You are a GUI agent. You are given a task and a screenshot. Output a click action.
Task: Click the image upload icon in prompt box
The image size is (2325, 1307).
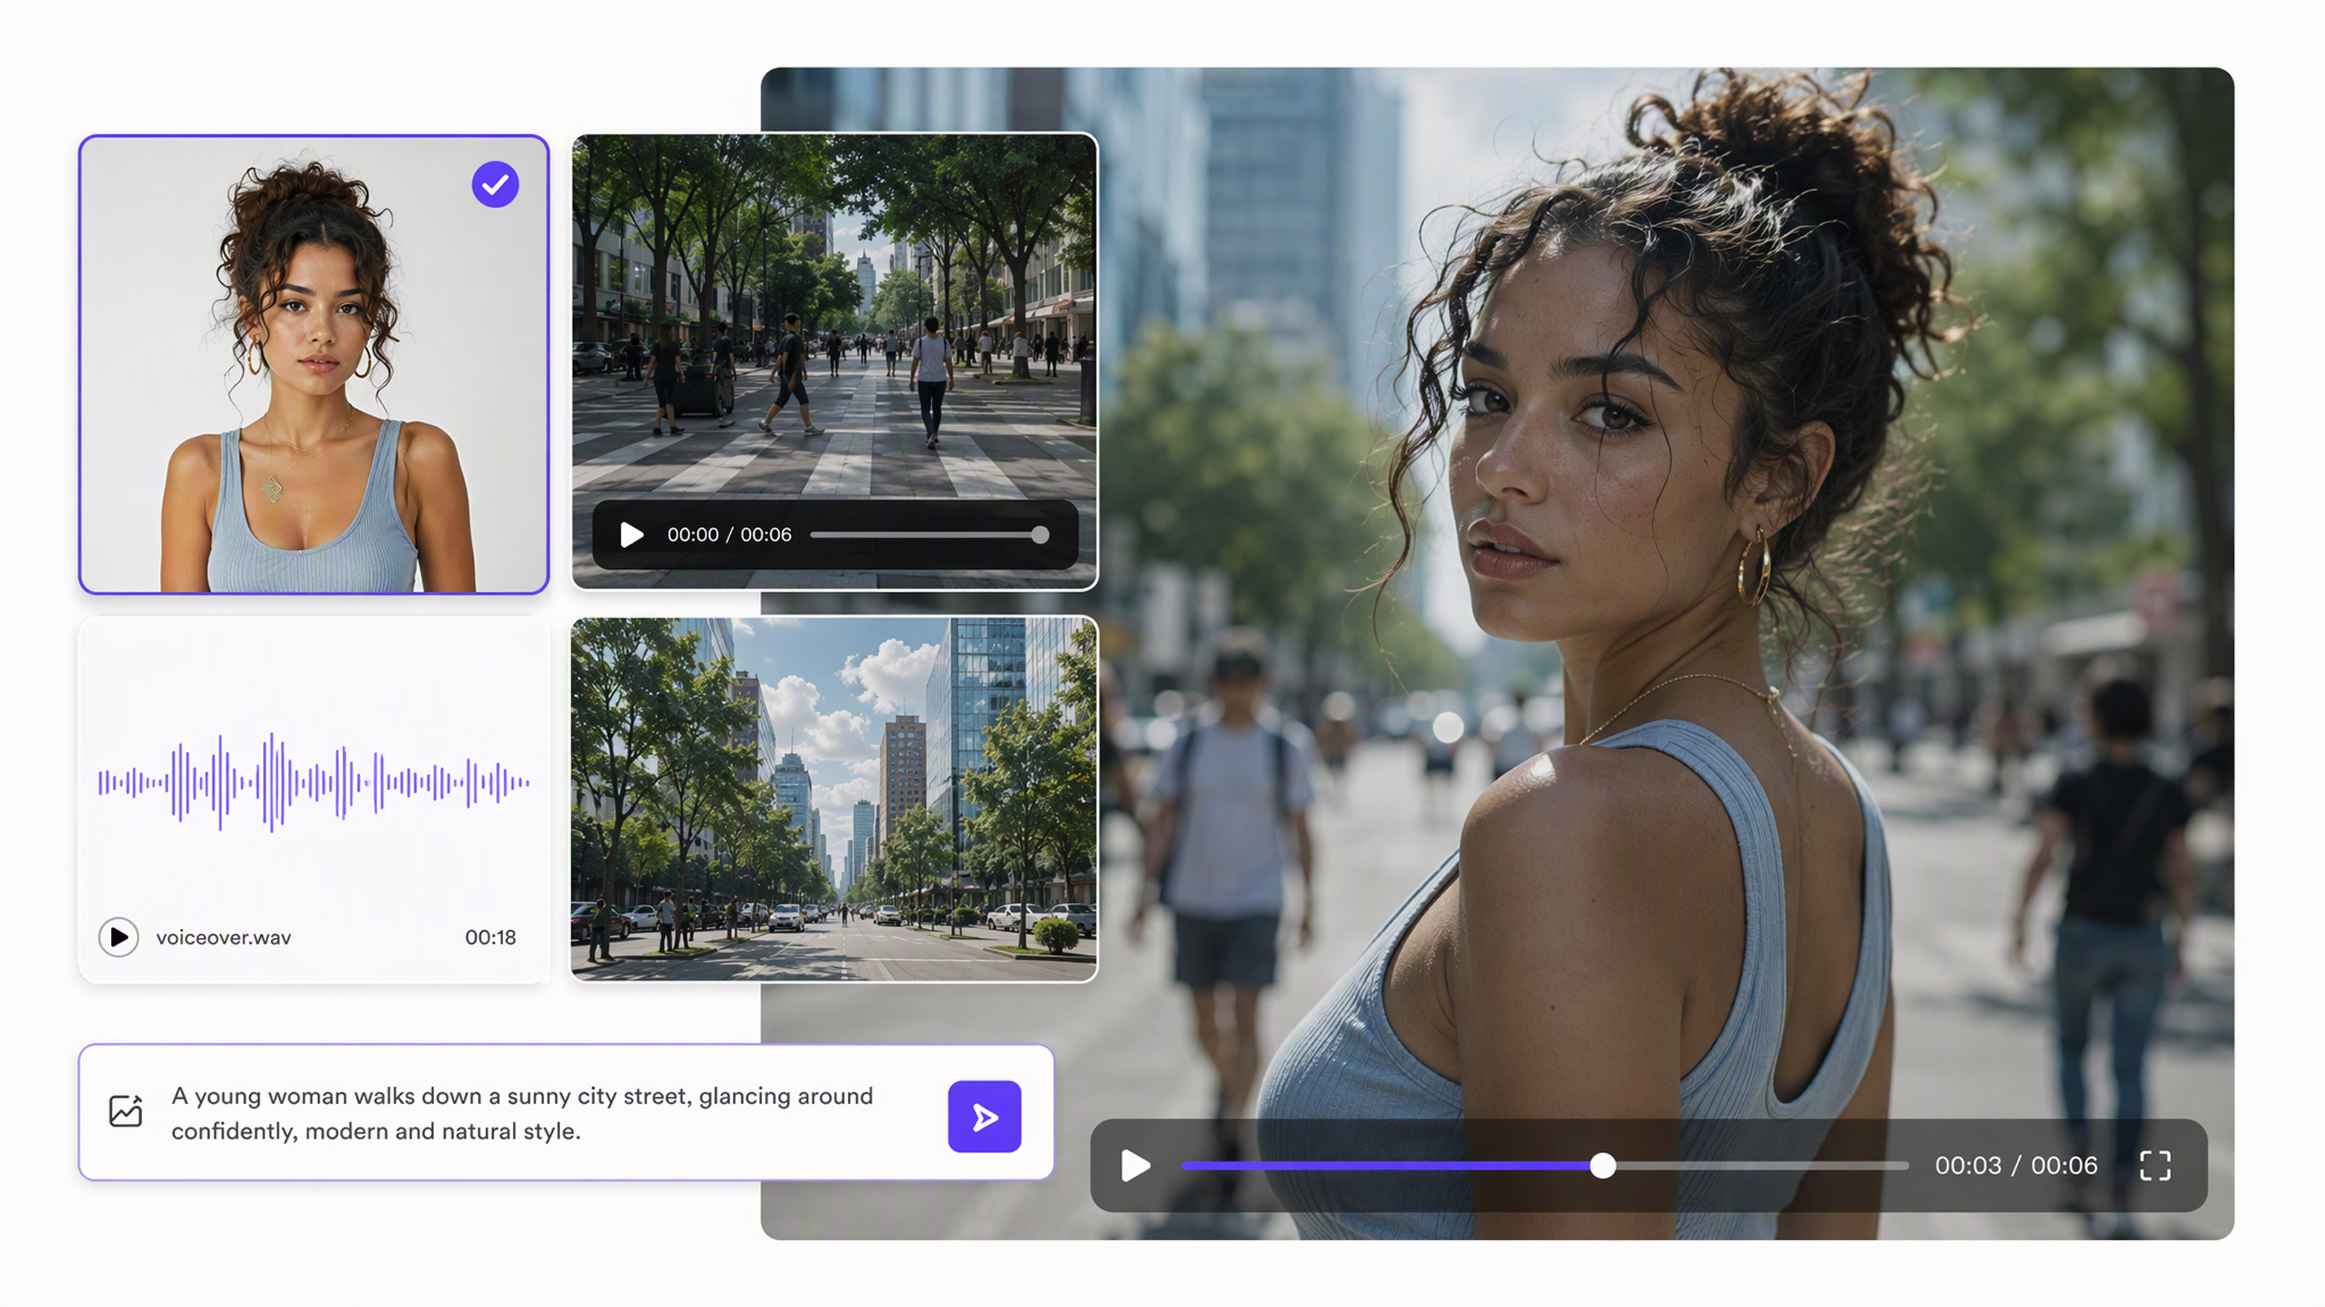tap(125, 1110)
